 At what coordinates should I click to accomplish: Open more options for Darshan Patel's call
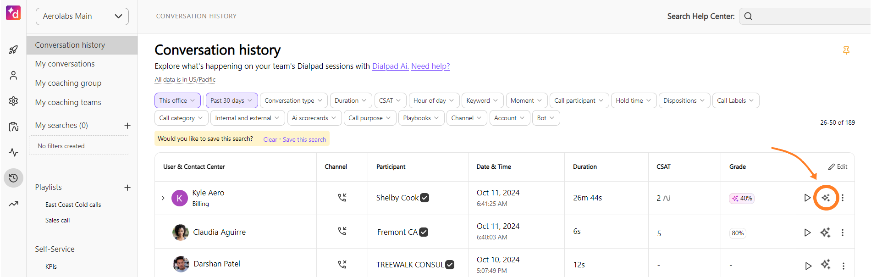843,266
